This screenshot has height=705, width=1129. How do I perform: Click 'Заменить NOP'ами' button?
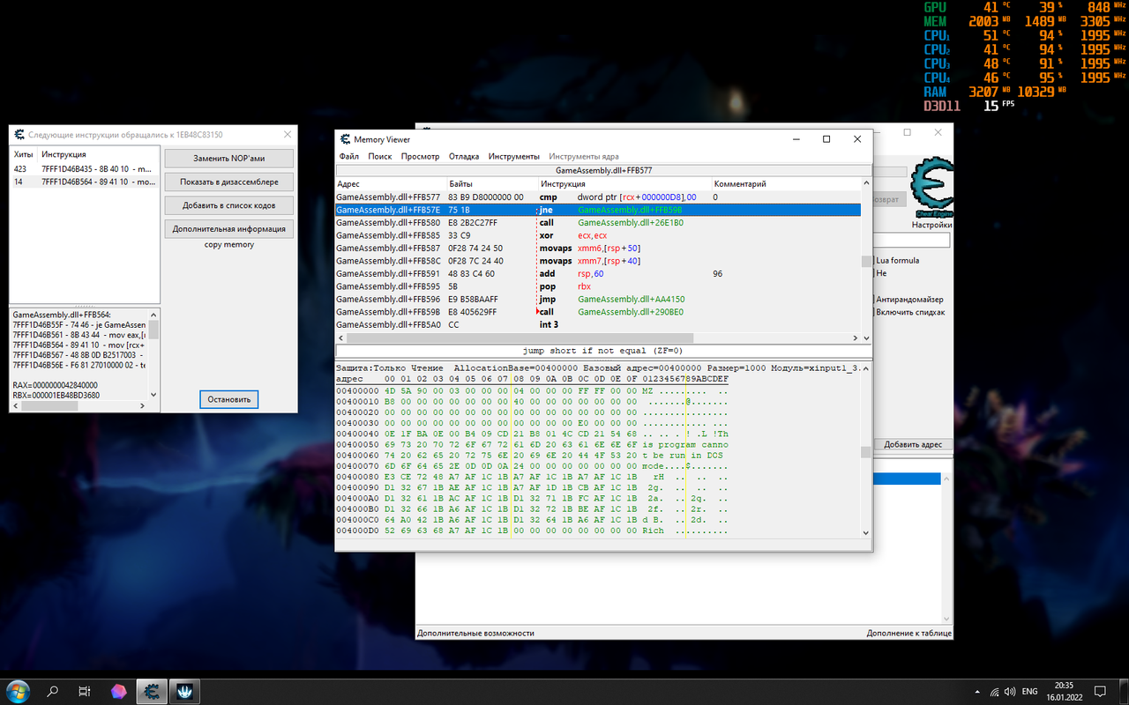(x=229, y=159)
